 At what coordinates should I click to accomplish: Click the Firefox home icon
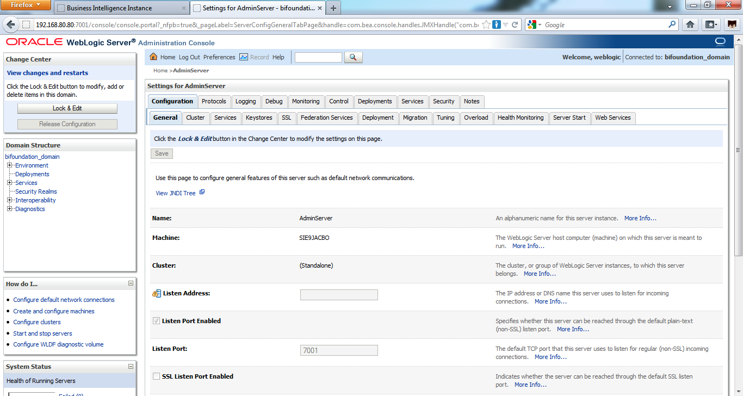(690, 24)
